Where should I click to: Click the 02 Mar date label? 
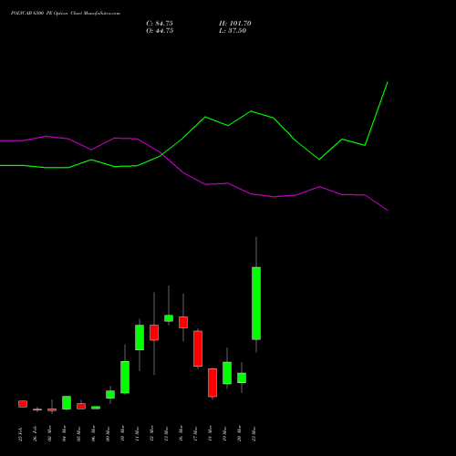click(x=49, y=434)
